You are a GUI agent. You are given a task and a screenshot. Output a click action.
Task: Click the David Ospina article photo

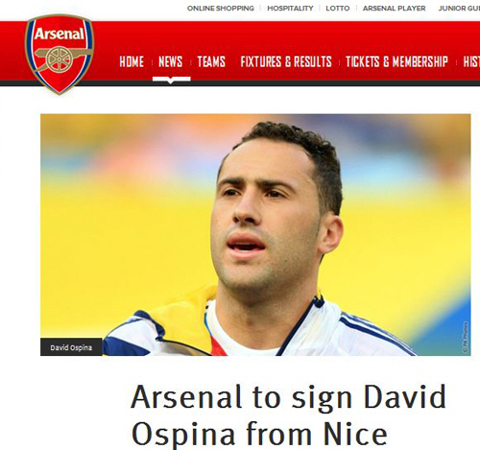[x=255, y=235]
